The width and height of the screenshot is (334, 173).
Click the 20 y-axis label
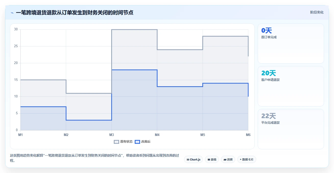(x=16, y=63)
